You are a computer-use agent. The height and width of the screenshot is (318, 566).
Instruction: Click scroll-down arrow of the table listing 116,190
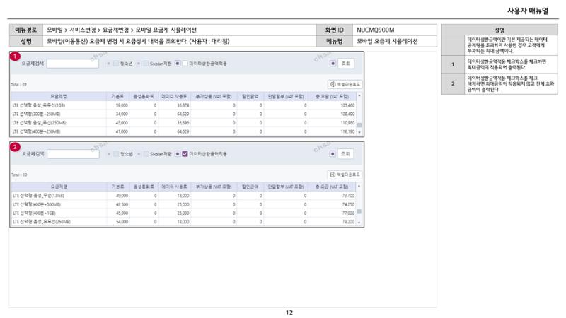tap(359, 132)
